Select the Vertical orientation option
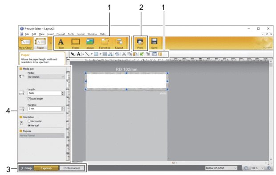Image resolution: width=276 pixels, height=175 pixels. coord(29,125)
